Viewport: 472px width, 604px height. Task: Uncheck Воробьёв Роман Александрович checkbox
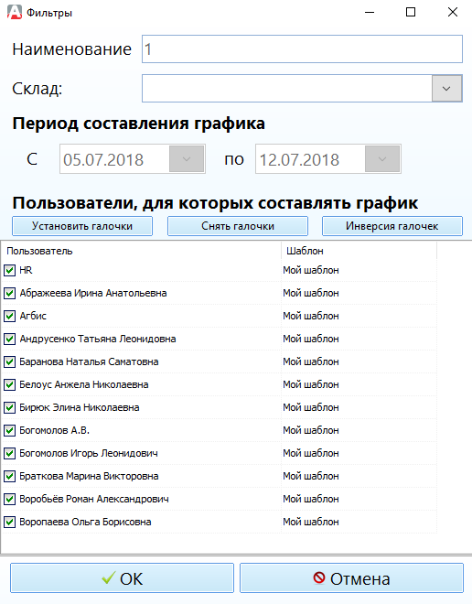click(10, 500)
